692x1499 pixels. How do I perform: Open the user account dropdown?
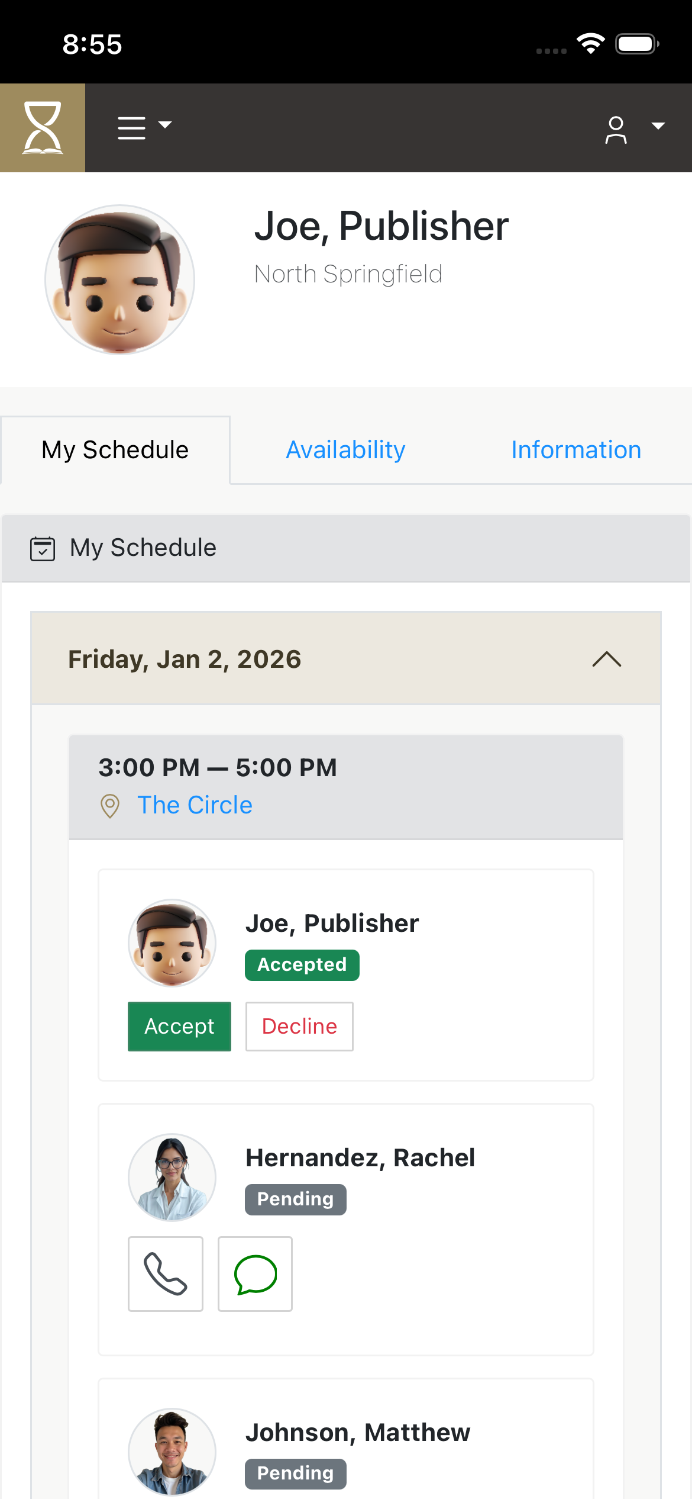coord(633,128)
